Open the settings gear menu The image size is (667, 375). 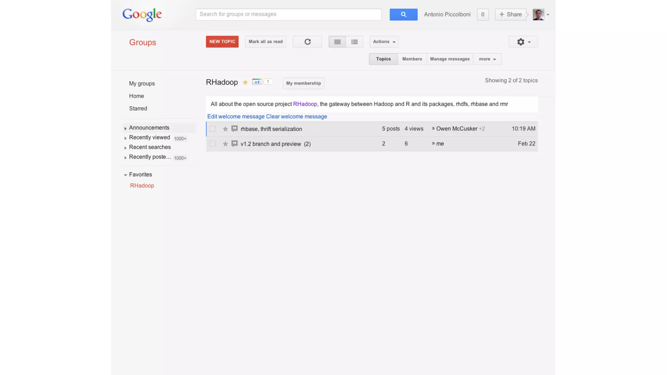point(523,42)
